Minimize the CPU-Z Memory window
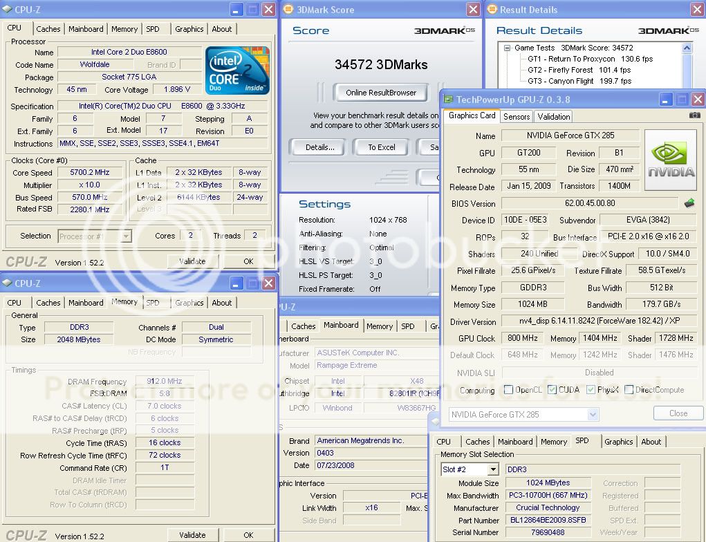 236,283
